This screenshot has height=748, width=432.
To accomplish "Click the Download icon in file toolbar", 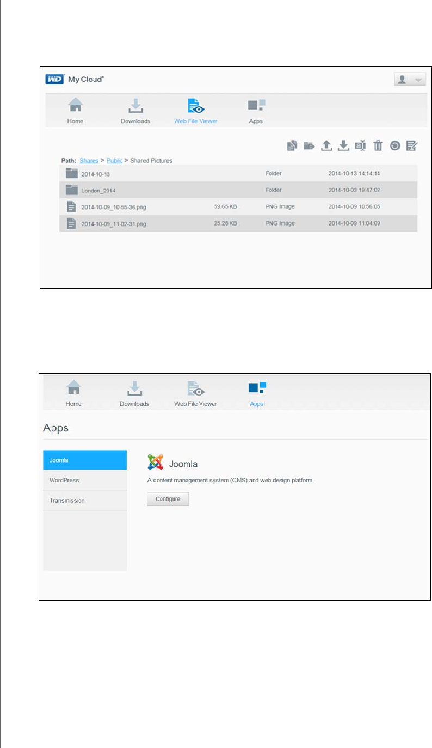I will point(343,145).
